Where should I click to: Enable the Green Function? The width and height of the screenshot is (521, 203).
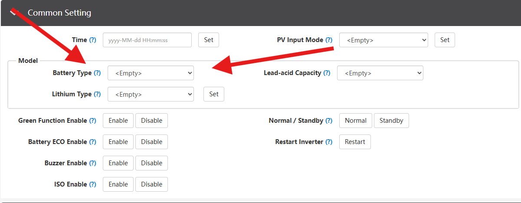(118, 121)
